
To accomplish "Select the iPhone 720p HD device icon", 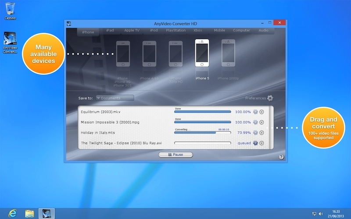I will [175, 54].
